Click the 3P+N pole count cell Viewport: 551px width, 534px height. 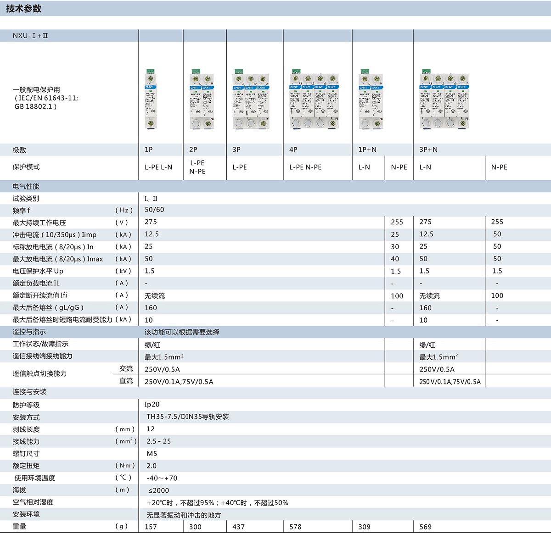(x=428, y=150)
